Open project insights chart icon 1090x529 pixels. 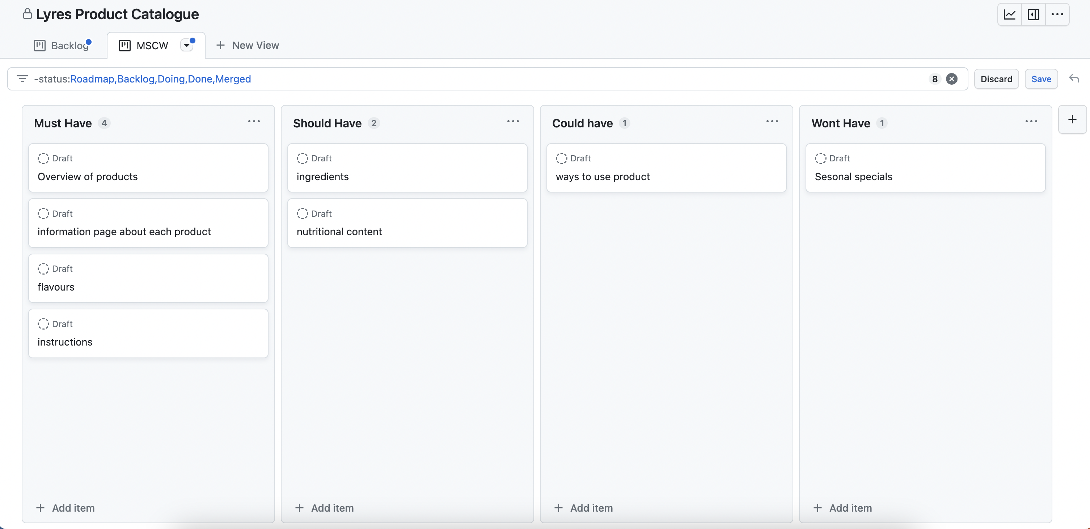tap(1010, 14)
